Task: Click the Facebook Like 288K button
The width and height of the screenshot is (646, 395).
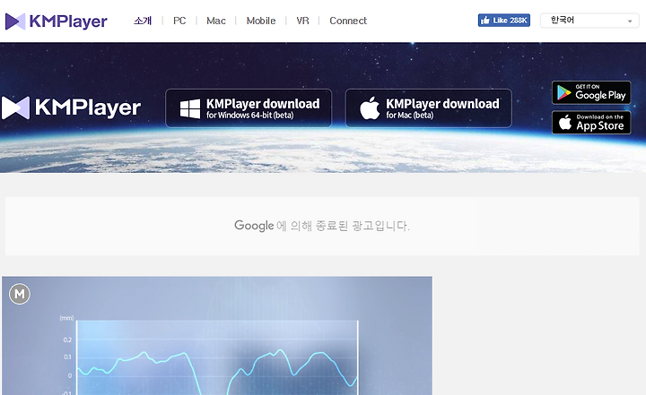Action: 504,21
